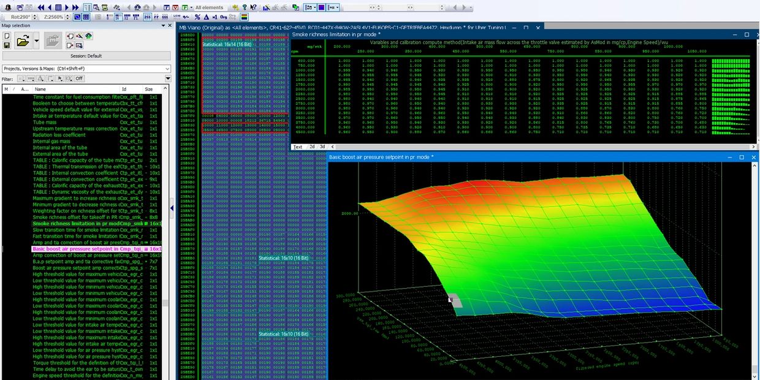Open the Projects, Versions & Maps dropdown
The image size is (760, 380).
[86, 69]
